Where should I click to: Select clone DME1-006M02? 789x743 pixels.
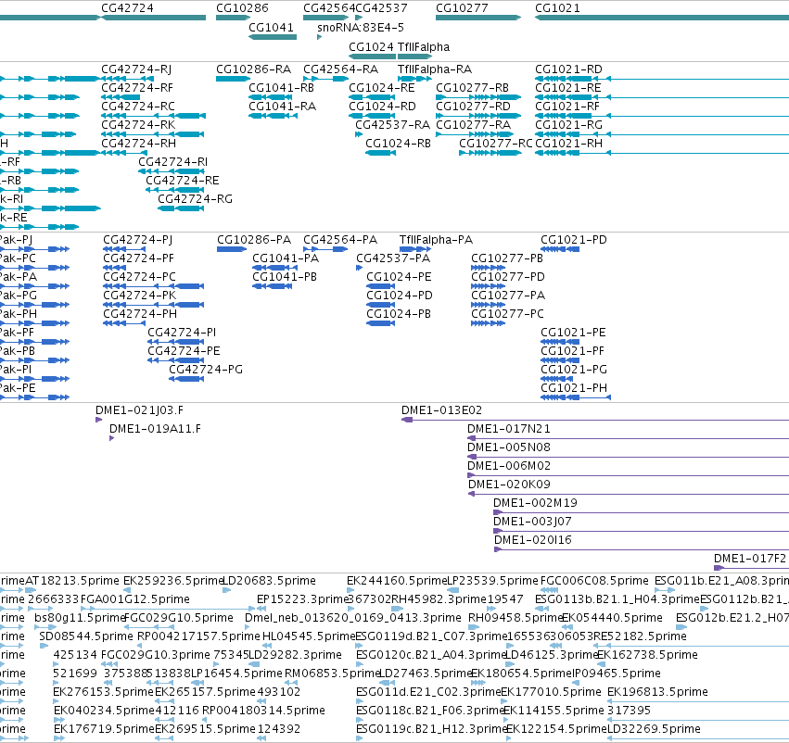[509, 466]
